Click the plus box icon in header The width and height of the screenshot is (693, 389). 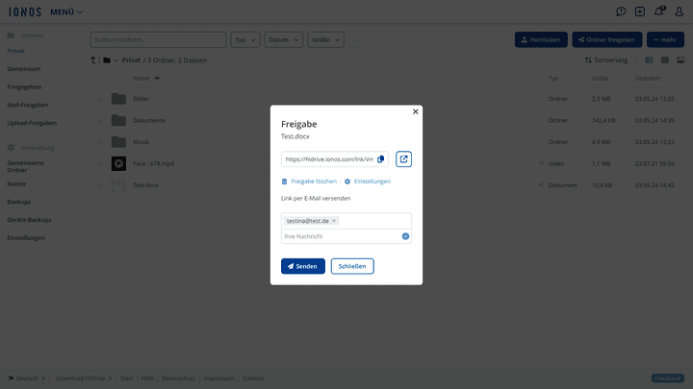pos(640,12)
